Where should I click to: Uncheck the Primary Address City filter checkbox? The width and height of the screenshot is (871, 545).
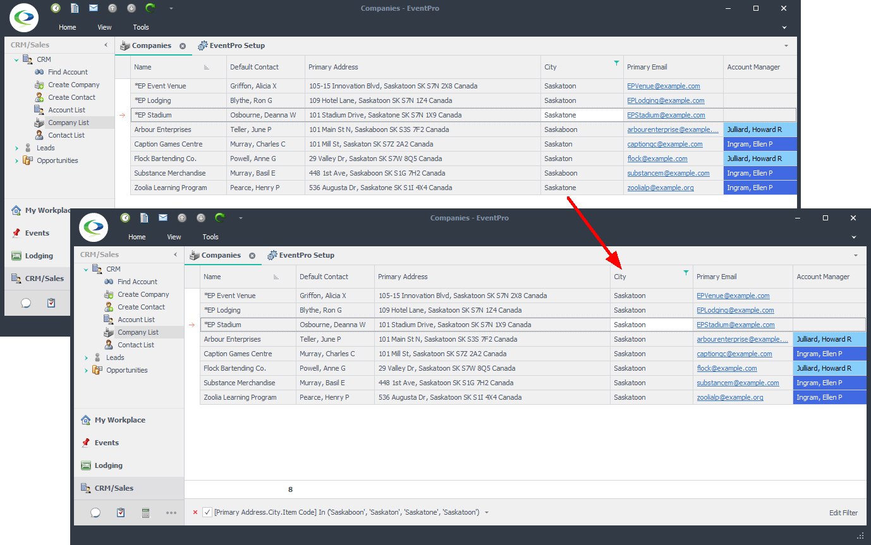(207, 512)
